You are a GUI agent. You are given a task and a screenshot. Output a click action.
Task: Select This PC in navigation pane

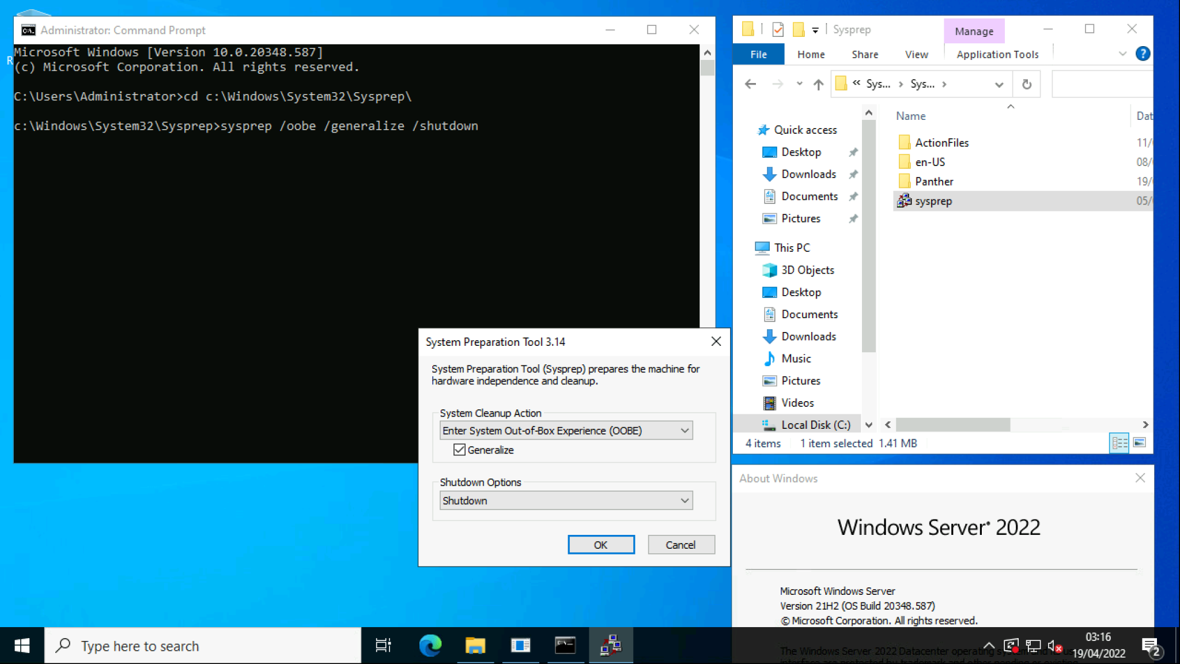tap(792, 248)
